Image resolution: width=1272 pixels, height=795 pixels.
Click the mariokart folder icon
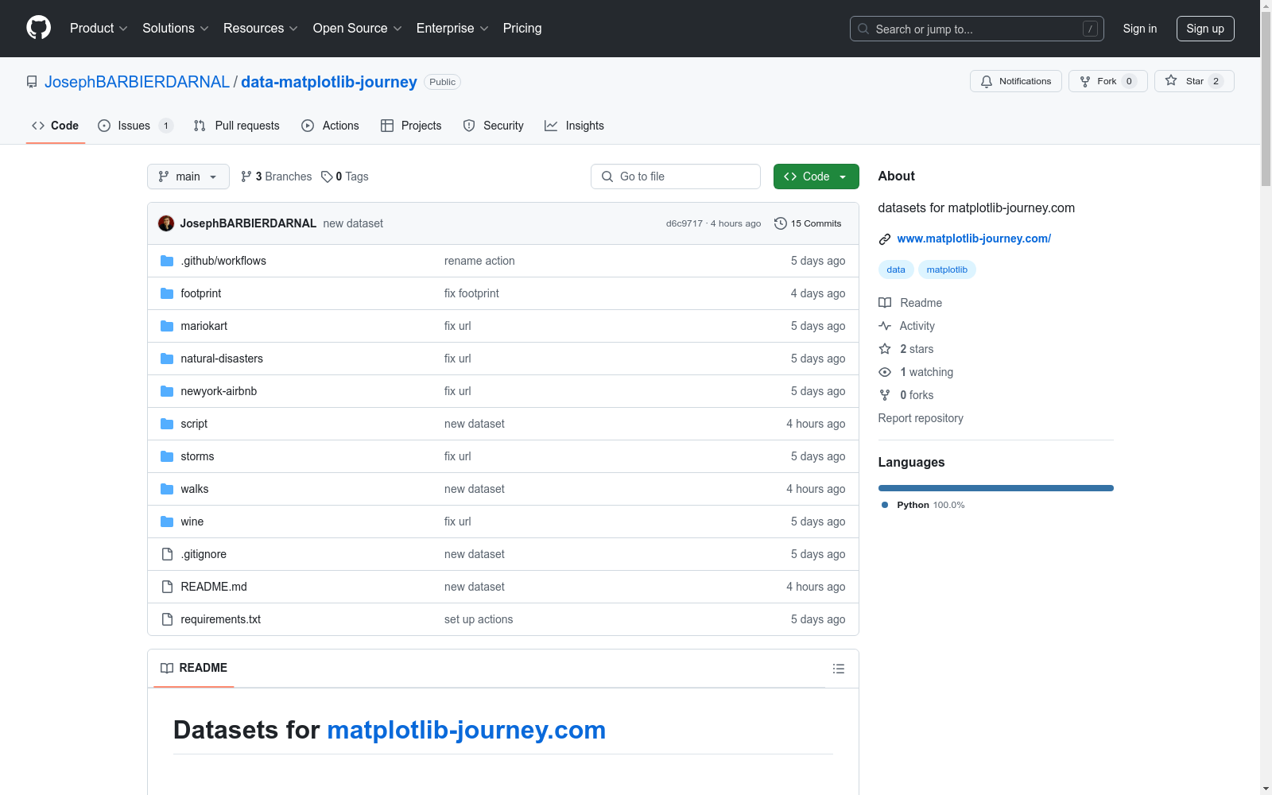(x=167, y=326)
